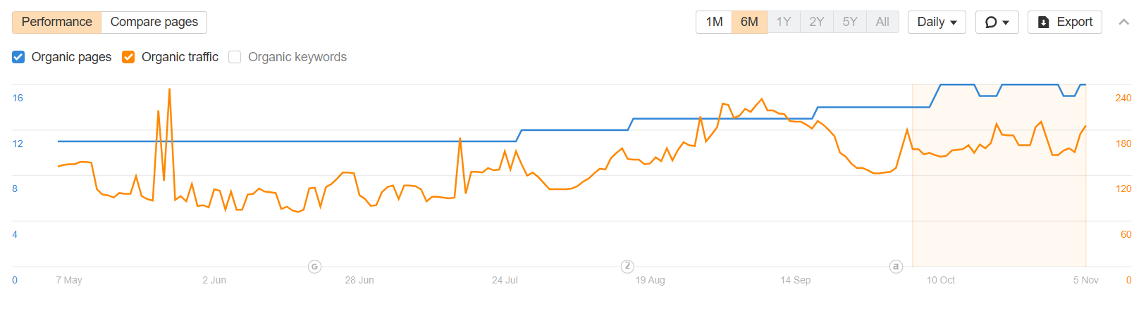Click the Export download icon
Screen dimensions: 1146x313
[1044, 23]
